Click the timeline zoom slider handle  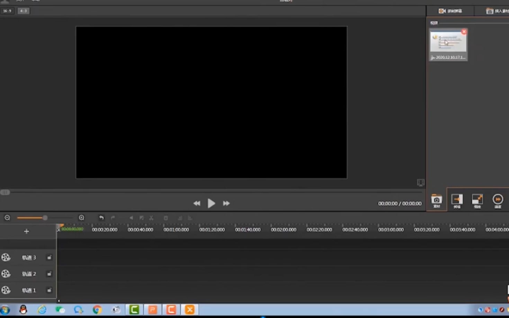(45, 218)
